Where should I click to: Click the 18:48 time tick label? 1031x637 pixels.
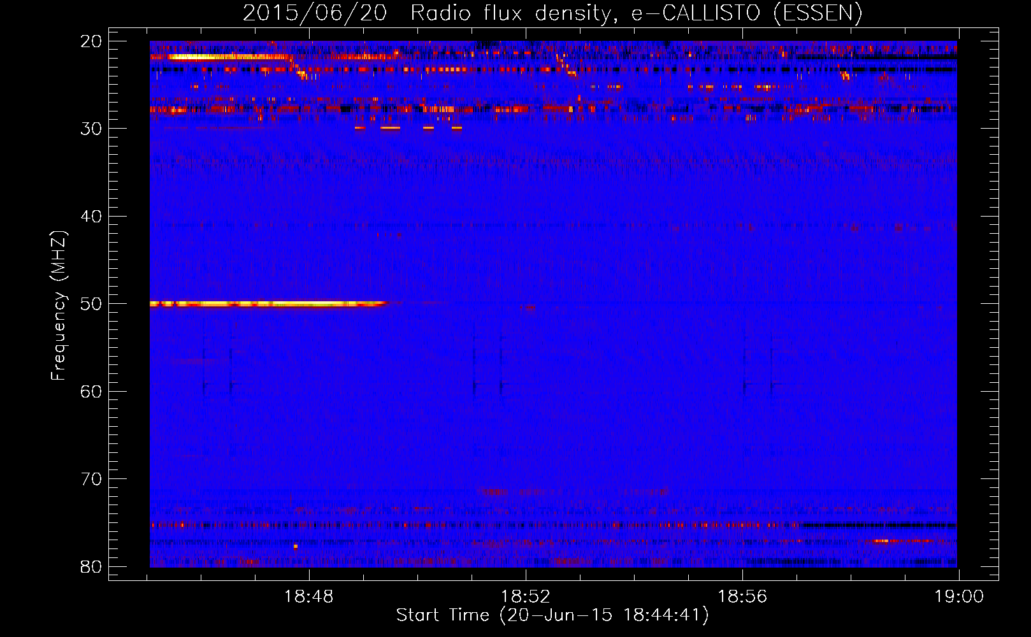pos(308,597)
